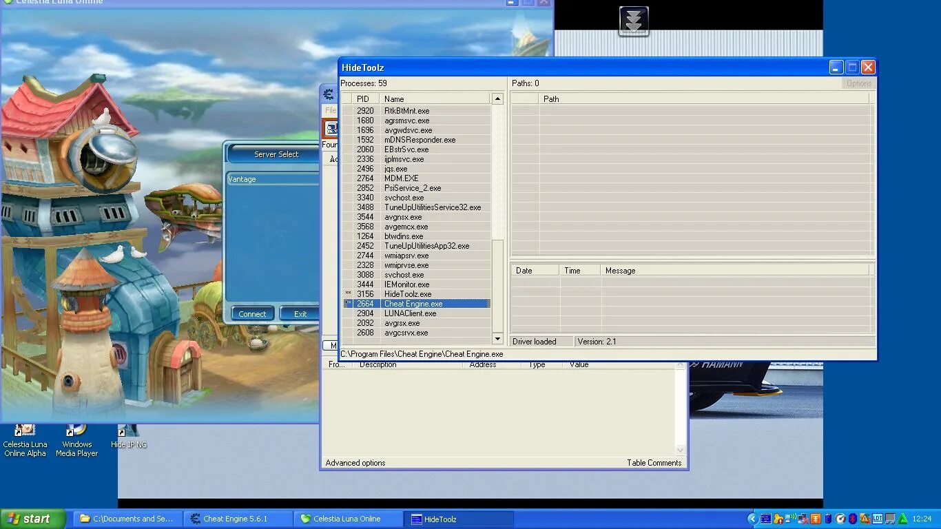The height and width of the screenshot is (529, 941).
Task: Click the wireless network tray icon
Action: 791,519
